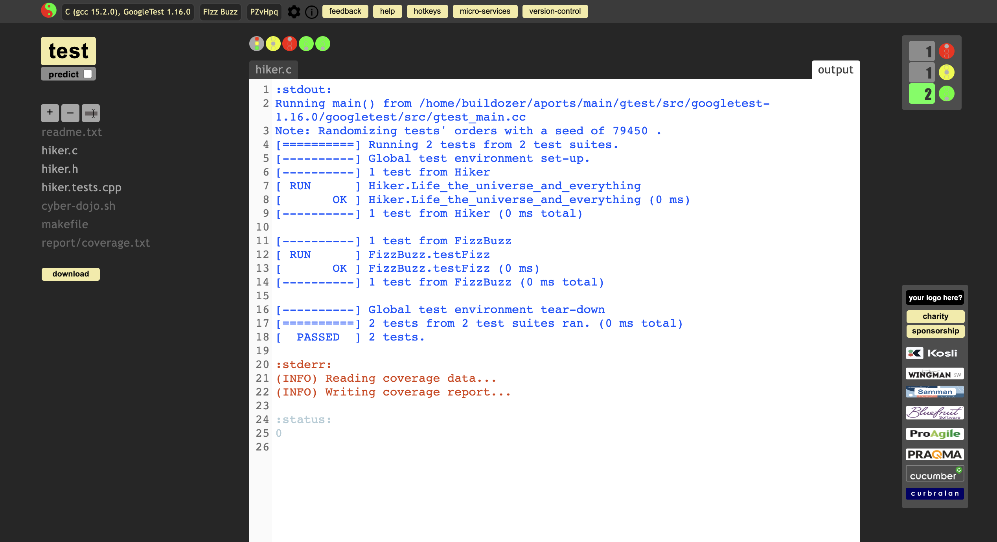Click the yellow traffic light in history
997x542 pixels.
[273, 44]
